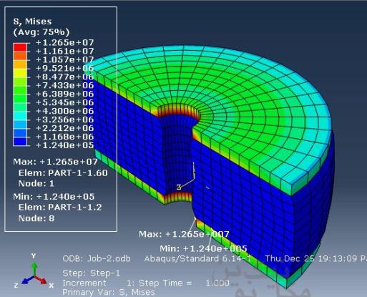
Task: Click legend value +1.161e+07
Action: tap(64, 51)
